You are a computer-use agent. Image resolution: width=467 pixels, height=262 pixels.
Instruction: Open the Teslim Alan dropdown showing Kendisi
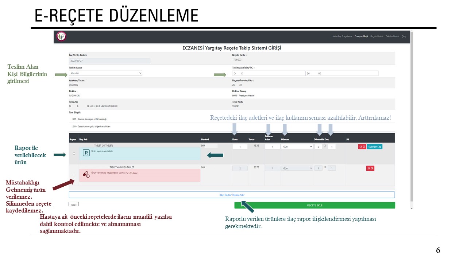pyautogui.click(x=105, y=73)
